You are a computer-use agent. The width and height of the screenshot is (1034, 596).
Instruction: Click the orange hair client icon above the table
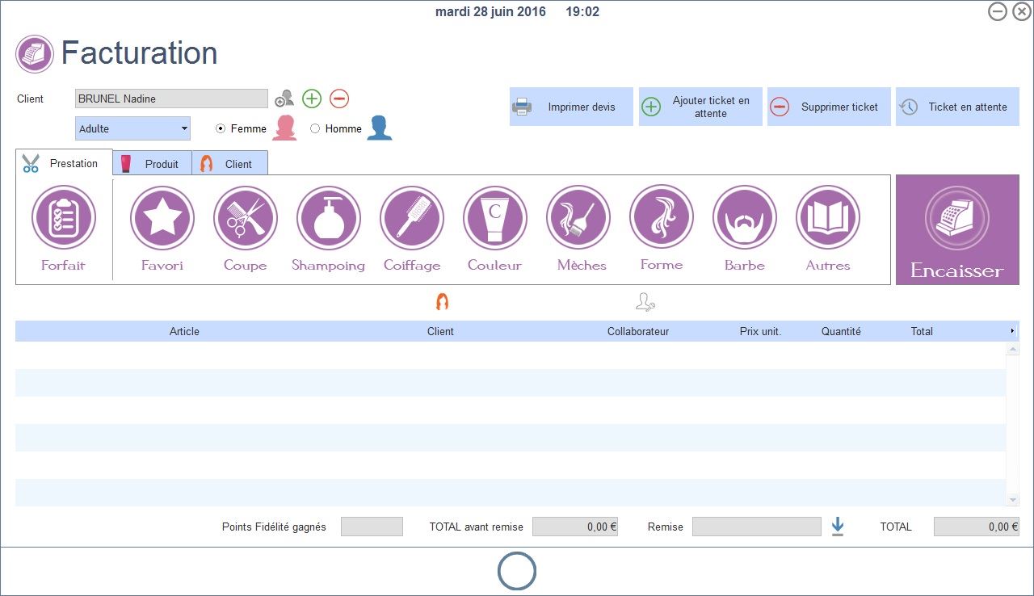(x=442, y=302)
